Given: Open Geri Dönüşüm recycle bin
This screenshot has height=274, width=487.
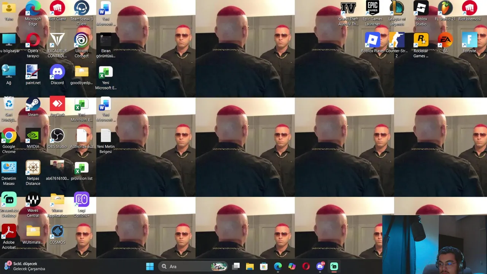Looking at the screenshot, I should [x=9, y=109].
